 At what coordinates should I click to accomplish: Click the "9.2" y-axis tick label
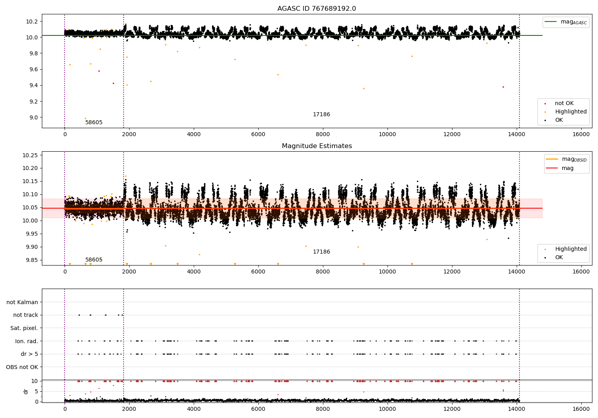[x=33, y=102]
